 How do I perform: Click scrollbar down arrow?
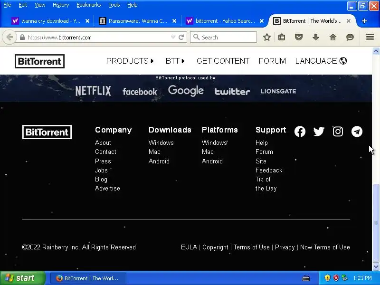tap(376, 267)
